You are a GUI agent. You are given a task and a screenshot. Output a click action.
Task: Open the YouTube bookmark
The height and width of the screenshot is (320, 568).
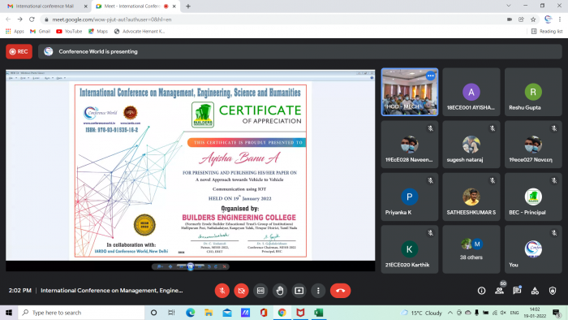(69, 32)
